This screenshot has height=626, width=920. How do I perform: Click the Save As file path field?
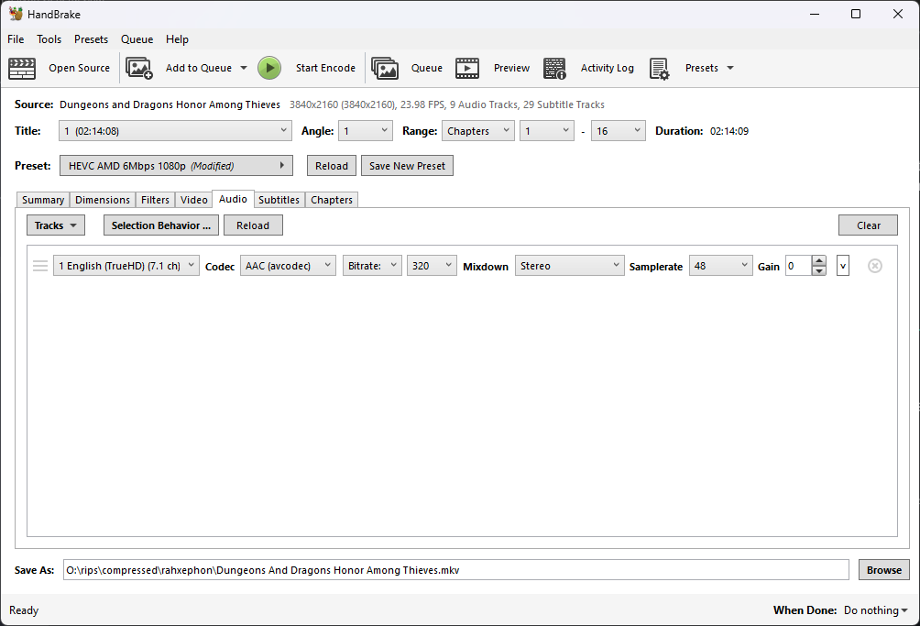pyautogui.click(x=455, y=570)
